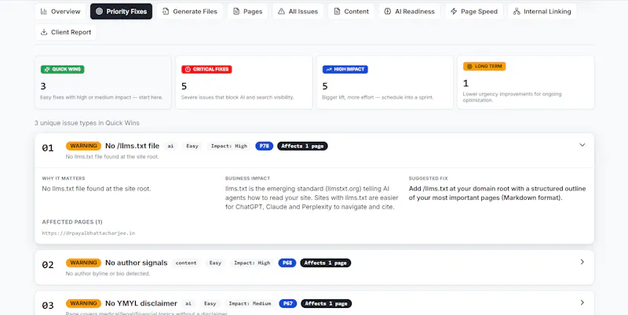Image resolution: width=628 pixels, height=315 pixels.
Task: Click the Affected Pages (1) label
Action: [x=72, y=222]
